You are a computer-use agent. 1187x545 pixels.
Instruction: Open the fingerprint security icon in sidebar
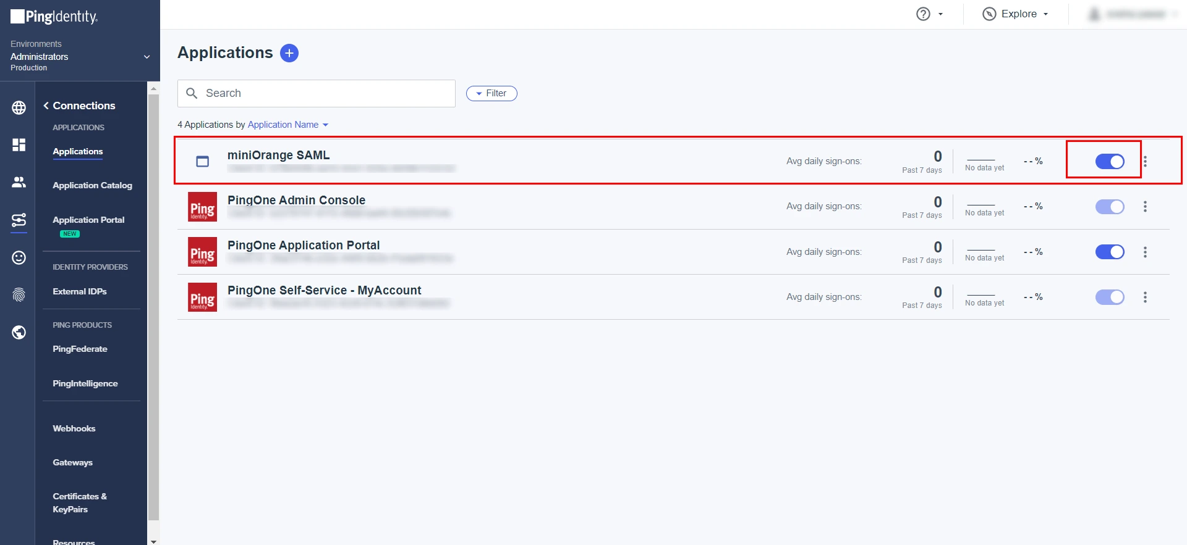point(19,295)
